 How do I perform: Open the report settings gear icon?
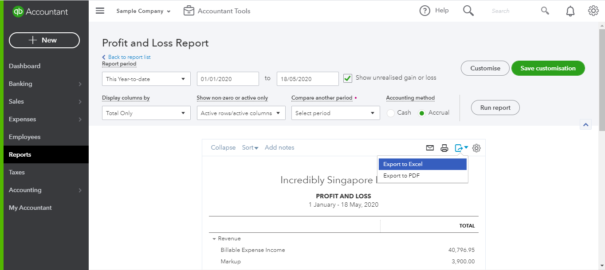(476, 148)
